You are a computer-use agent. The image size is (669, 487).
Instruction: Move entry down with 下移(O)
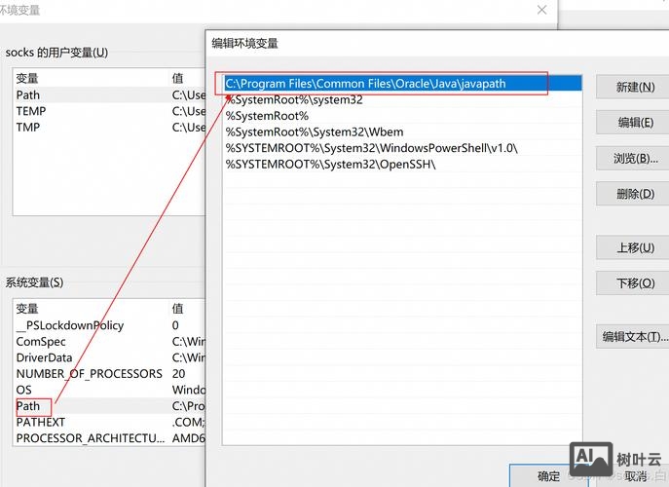point(634,282)
